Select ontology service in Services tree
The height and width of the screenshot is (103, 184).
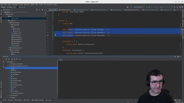[14, 74]
